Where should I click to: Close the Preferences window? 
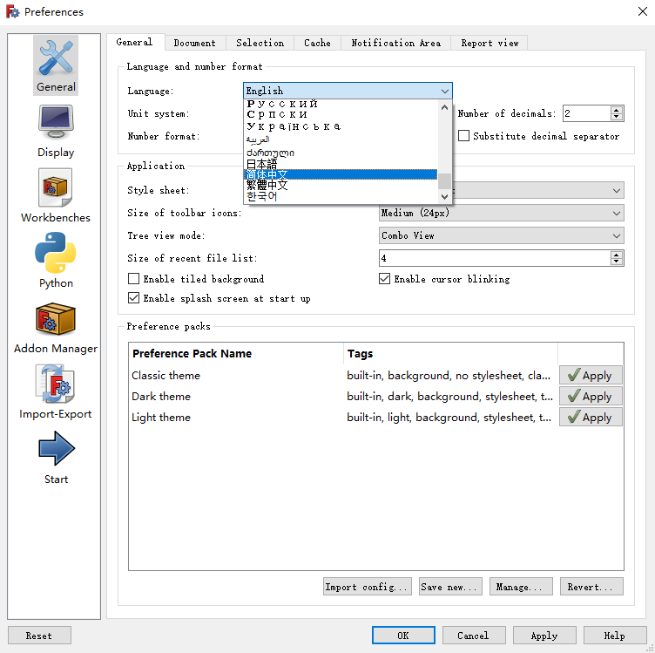click(x=643, y=11)
